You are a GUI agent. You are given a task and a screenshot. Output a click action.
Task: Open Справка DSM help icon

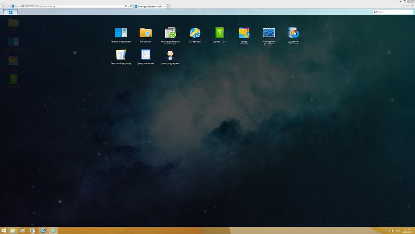(220, 33)
